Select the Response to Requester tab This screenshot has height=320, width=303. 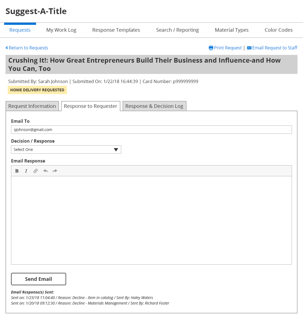pos(91,106)
